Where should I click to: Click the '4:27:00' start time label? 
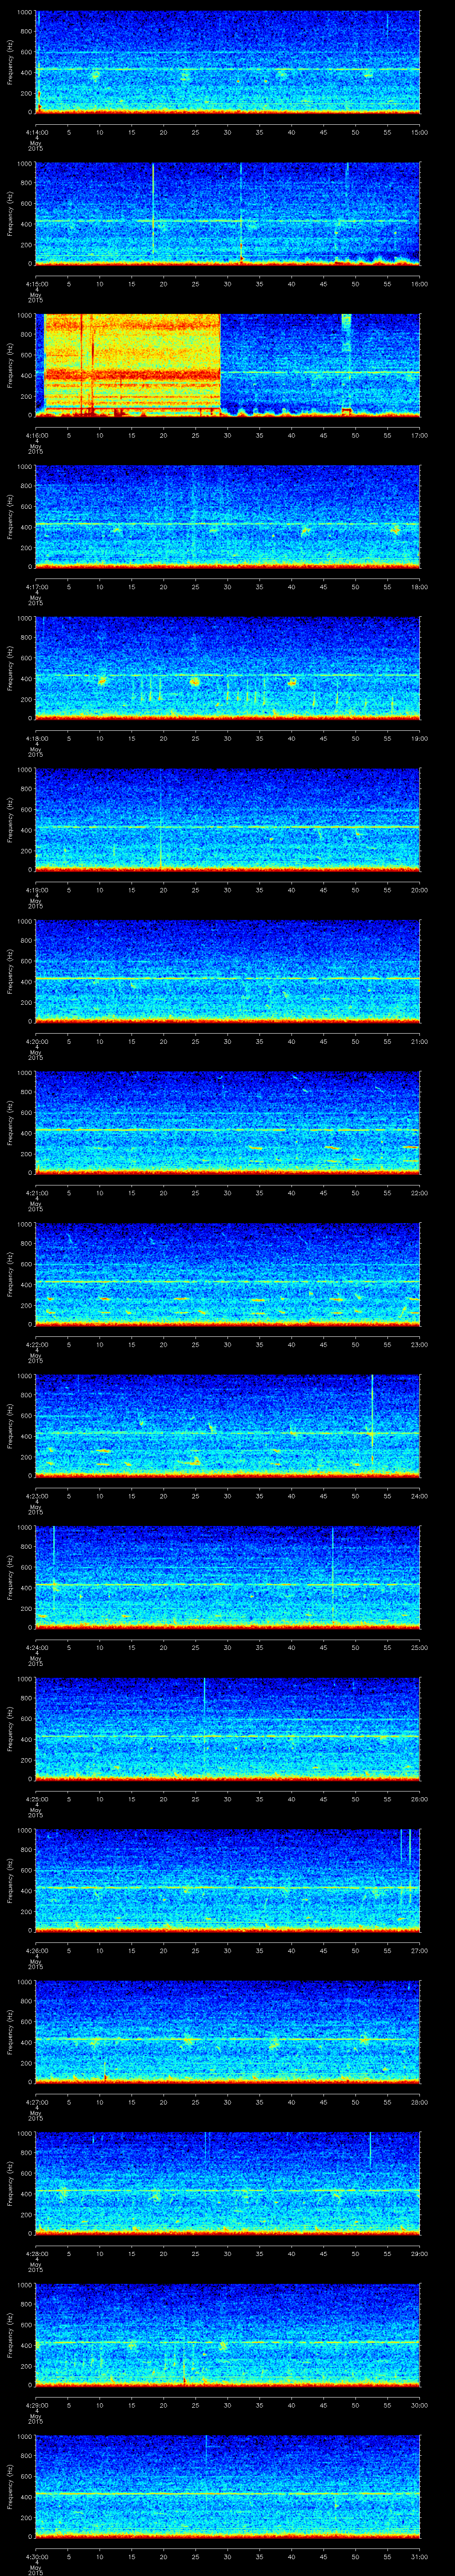36,2102
